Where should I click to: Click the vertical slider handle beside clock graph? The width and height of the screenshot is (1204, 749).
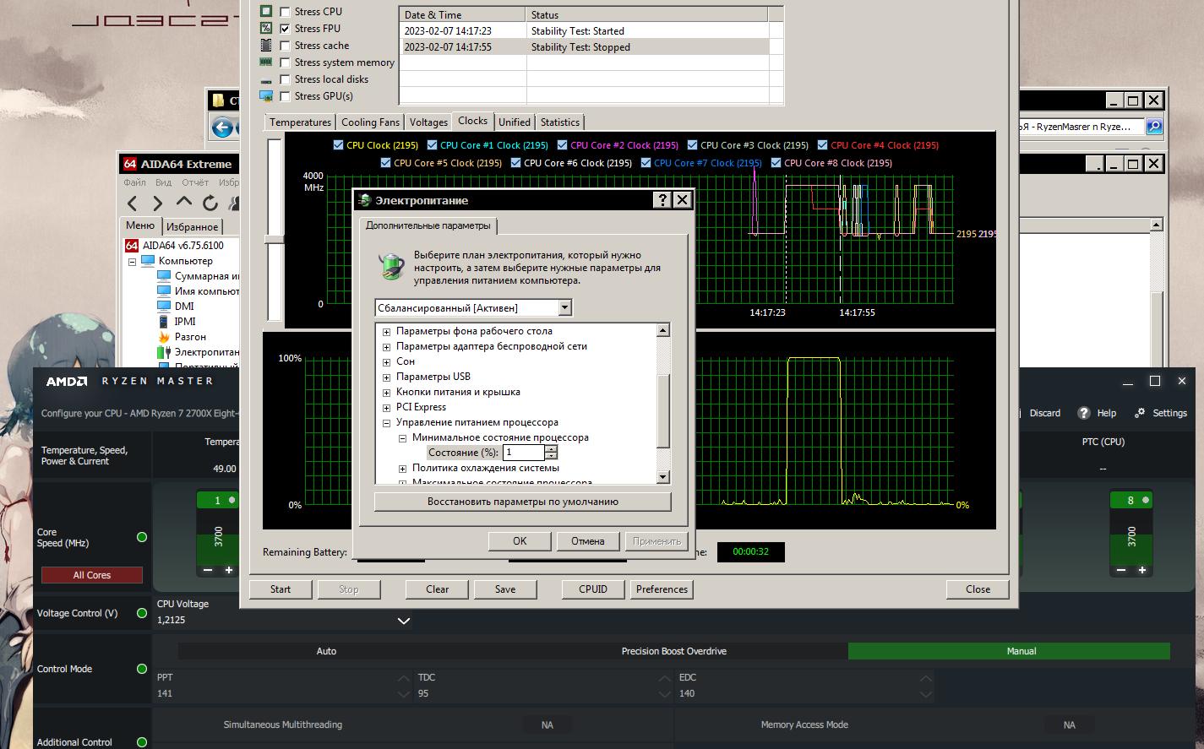(x=274, y=240)
